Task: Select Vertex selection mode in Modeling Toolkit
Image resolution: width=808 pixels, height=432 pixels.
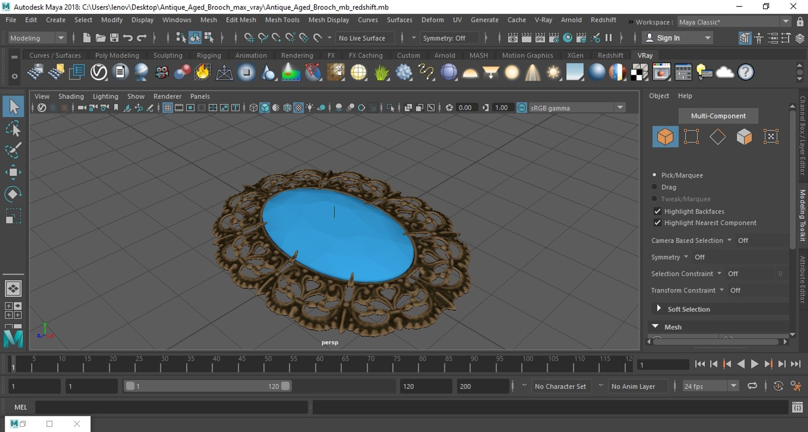Action: 691,137
